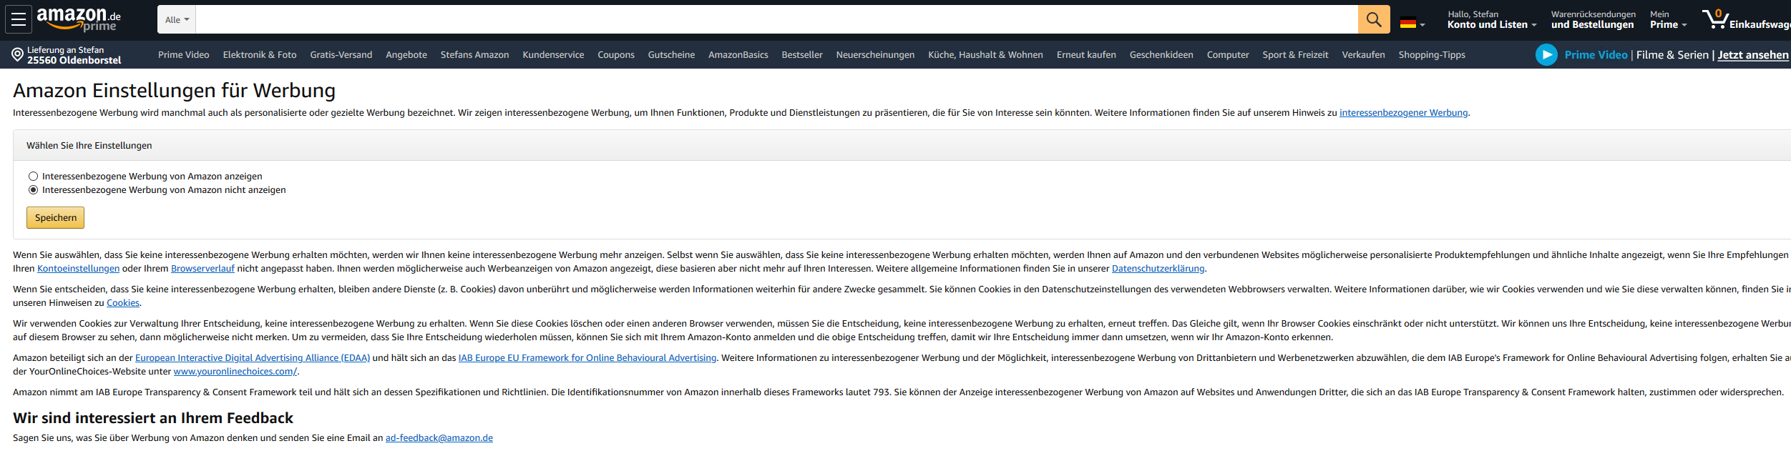Screen dimensions: 1791x476
Task: Open Kundenservice nav item
Action: [x=553, y=54]
